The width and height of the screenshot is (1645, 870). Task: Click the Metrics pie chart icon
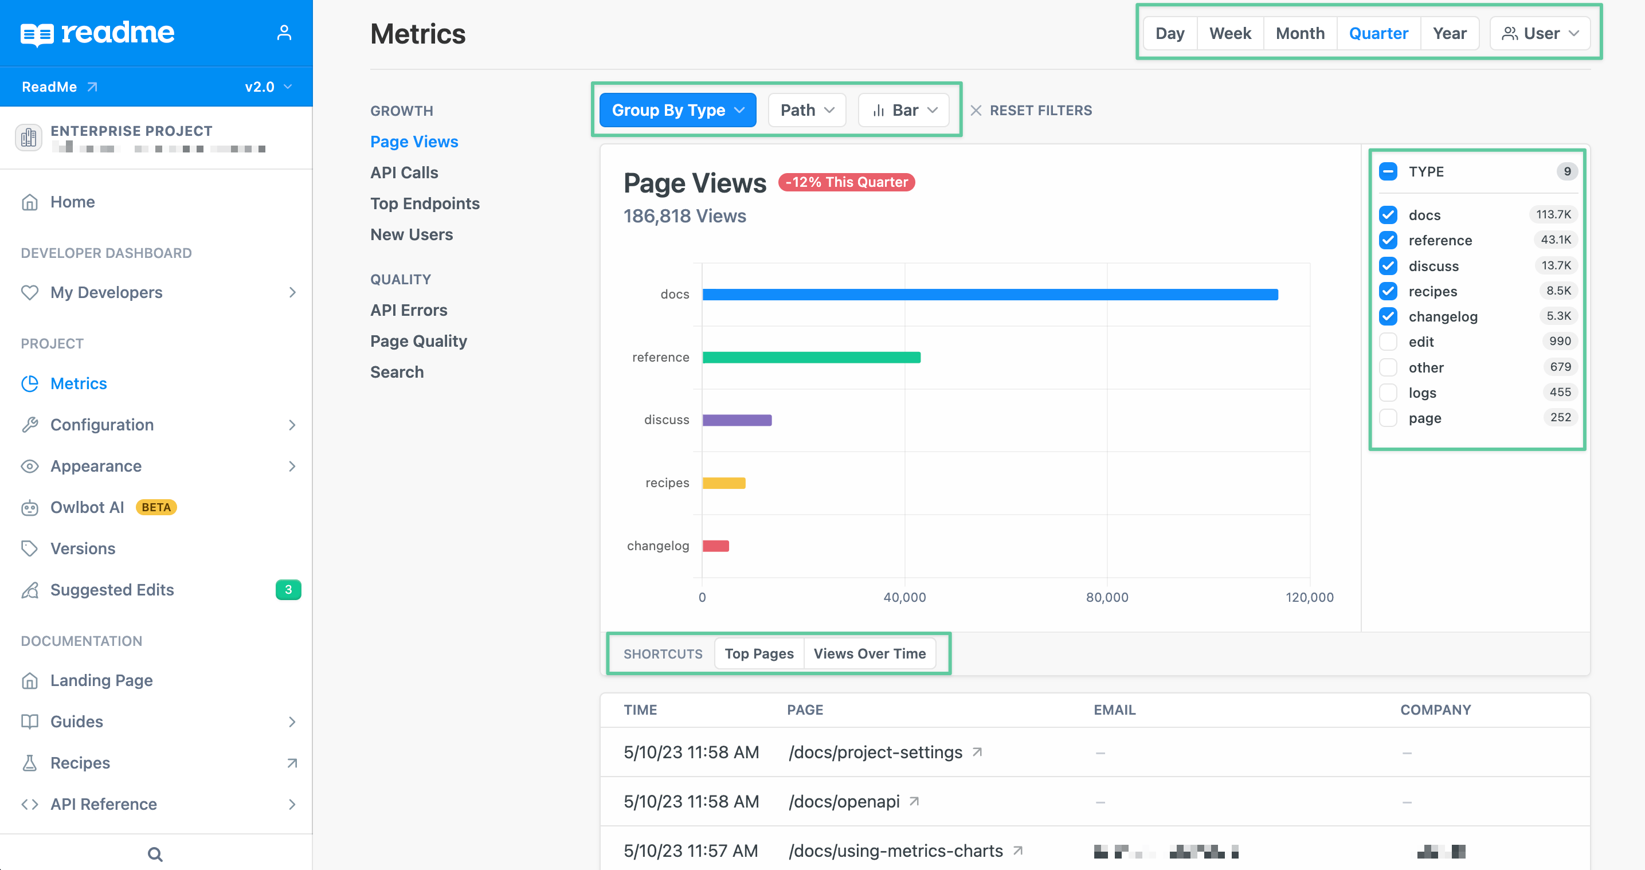30,383
